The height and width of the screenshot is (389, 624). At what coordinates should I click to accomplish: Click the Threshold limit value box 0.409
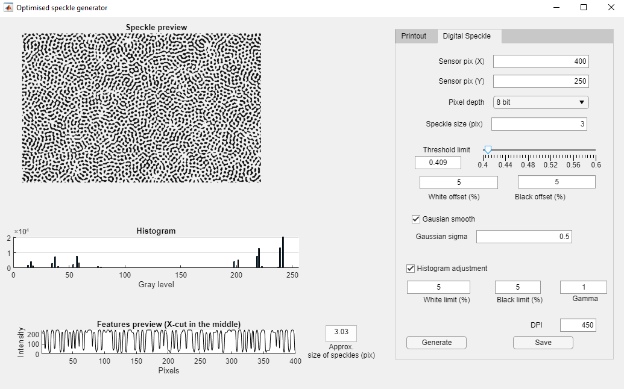tap(438, 163)
